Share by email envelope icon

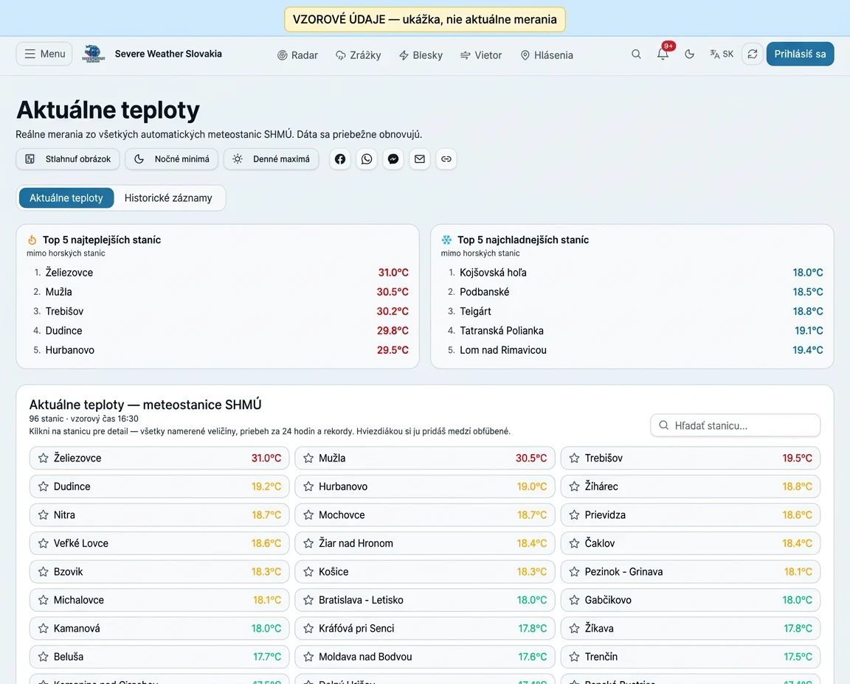pos(420,158)
